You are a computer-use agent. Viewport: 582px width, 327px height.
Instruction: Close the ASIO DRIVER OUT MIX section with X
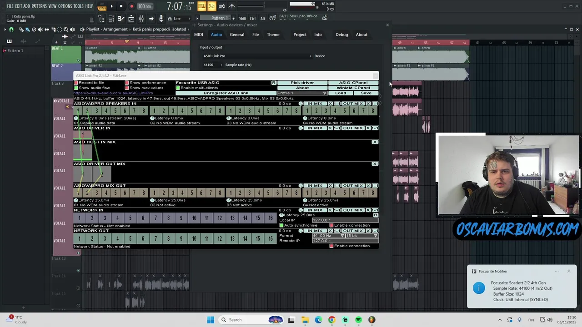[x=375, y=164]
